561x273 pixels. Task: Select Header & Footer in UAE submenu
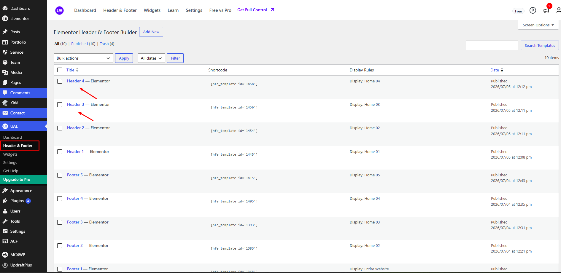(x=18, y=146)
